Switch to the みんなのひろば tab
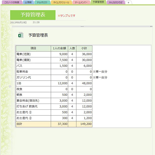 click(116, 2)
